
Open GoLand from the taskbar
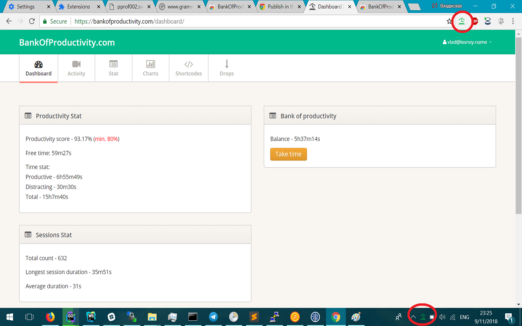coord(71,317)
